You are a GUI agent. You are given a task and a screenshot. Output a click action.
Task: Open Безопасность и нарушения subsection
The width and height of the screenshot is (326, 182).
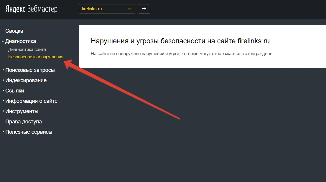coord(36,57)
